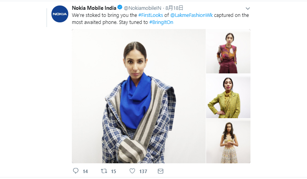Click the like count 137
Image resolution: width=307 pixels, height=179 pixels.
pos(143,172)
